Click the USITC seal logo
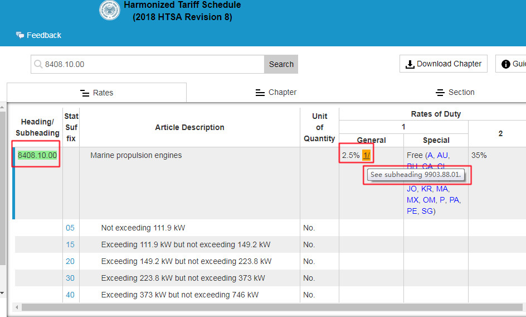Image resolution: width=526 pixels, height=317 pixels. pyautogui.click(x=109, y=10)
